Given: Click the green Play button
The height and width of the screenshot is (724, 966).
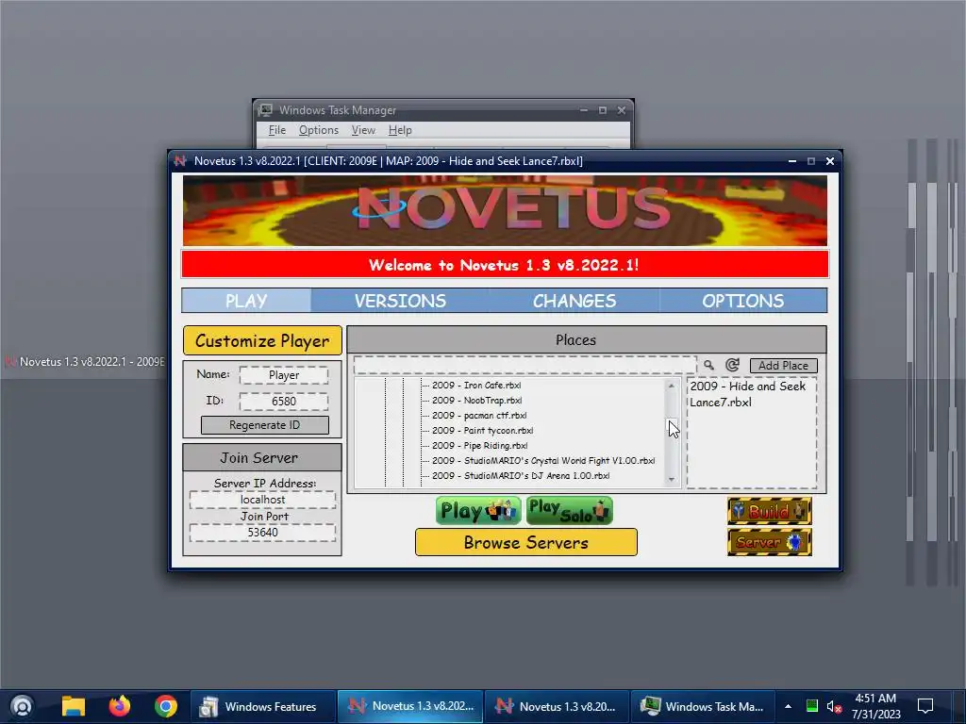Looking at the screenshot, I should click(478, 511).
